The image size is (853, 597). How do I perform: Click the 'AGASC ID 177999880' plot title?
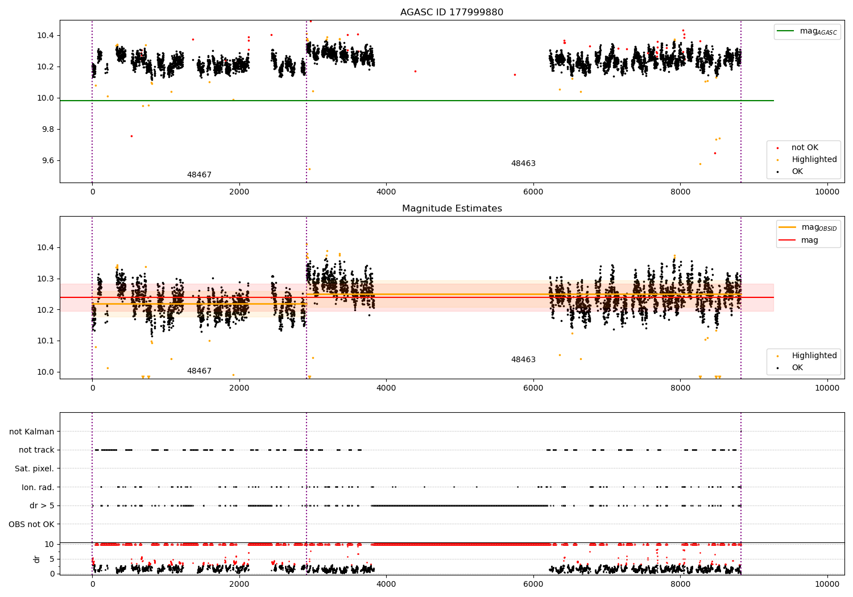(452, 13)
